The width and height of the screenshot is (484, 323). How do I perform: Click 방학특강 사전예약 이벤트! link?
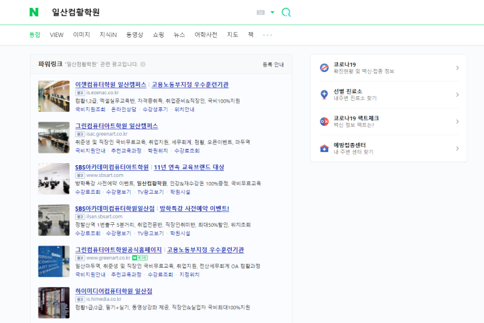(x=194, y=208)
